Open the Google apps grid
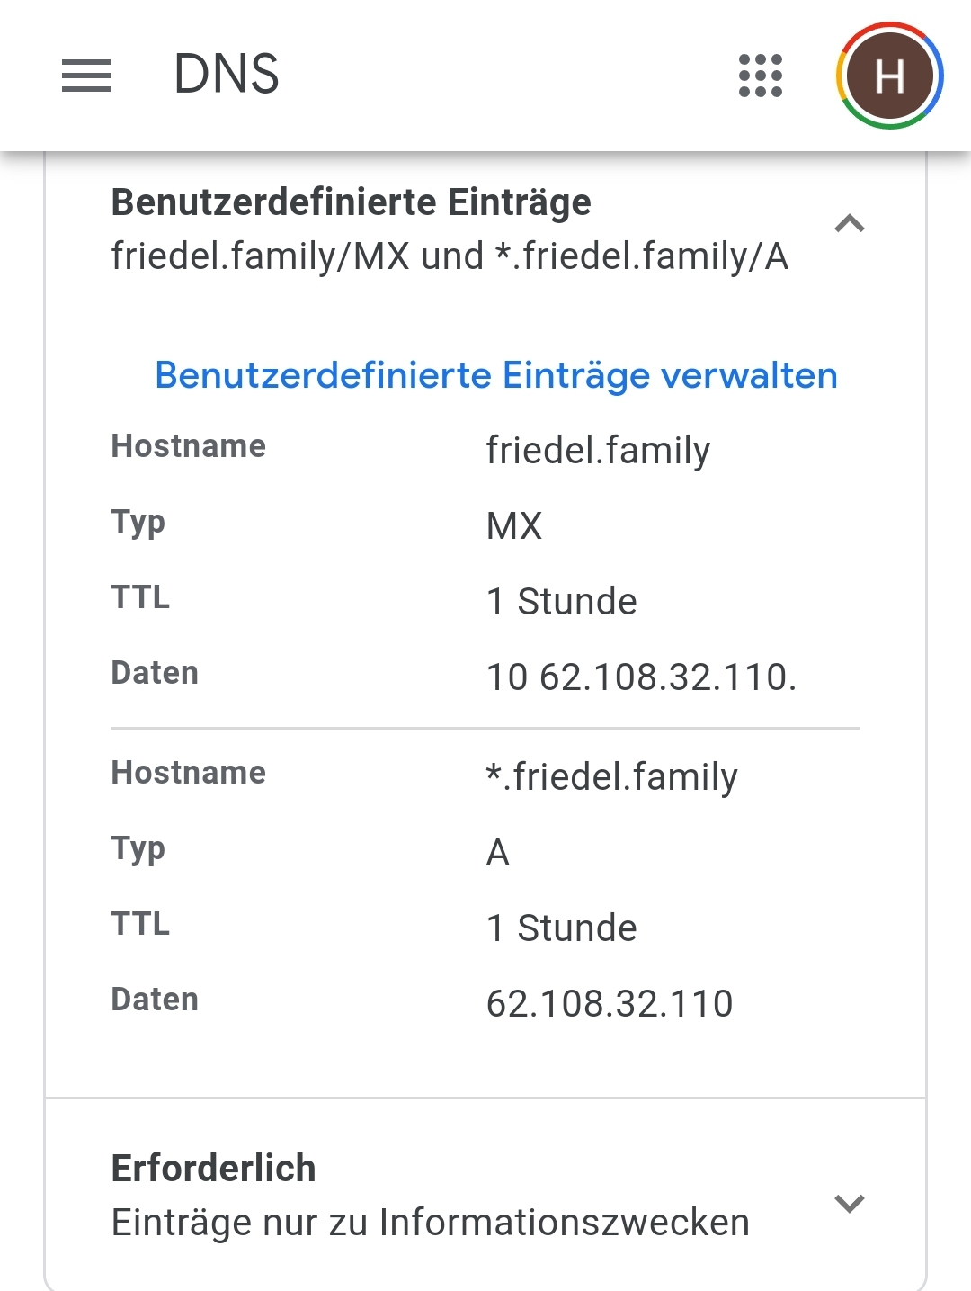 pyautogui.click(x=761, y=76)
